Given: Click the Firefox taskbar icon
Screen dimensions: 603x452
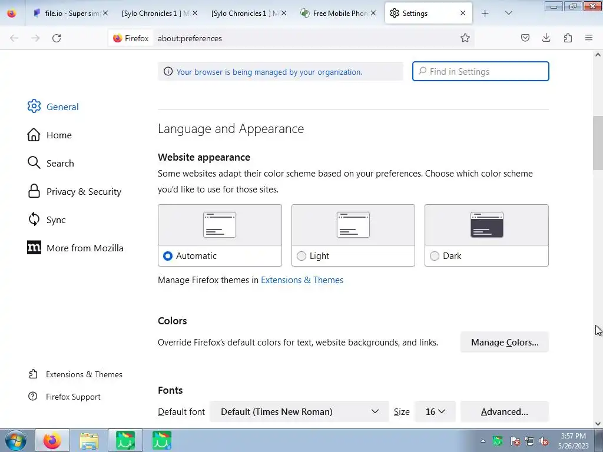Looking at the screenshot, I should [x=52, y=440].
